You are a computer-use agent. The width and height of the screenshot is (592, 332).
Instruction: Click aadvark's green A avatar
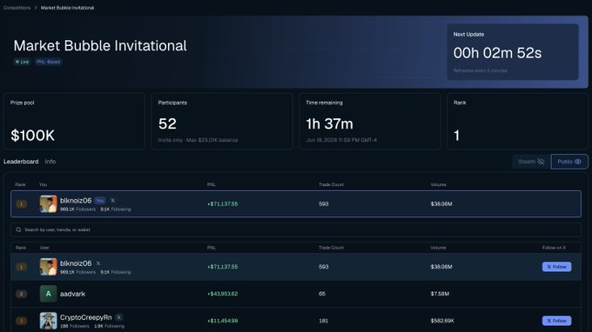[x=49, y=294]
